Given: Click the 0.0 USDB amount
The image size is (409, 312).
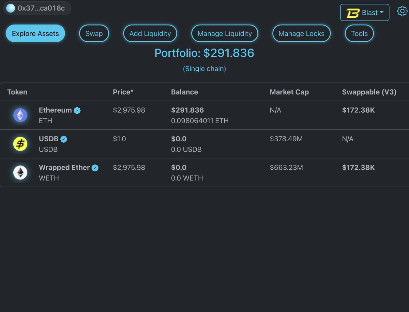Looking at the screenshot, I should click(186, 150).
